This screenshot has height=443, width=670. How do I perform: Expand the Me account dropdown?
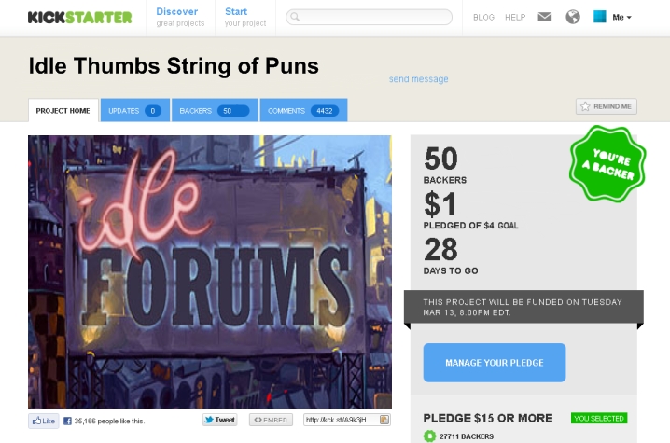coord(622,17)
